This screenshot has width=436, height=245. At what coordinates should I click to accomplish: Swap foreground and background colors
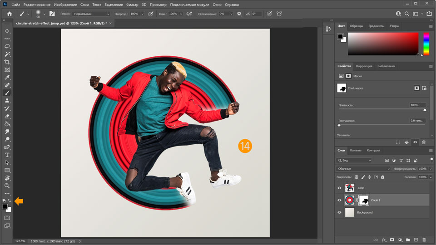tap(10, 201)
